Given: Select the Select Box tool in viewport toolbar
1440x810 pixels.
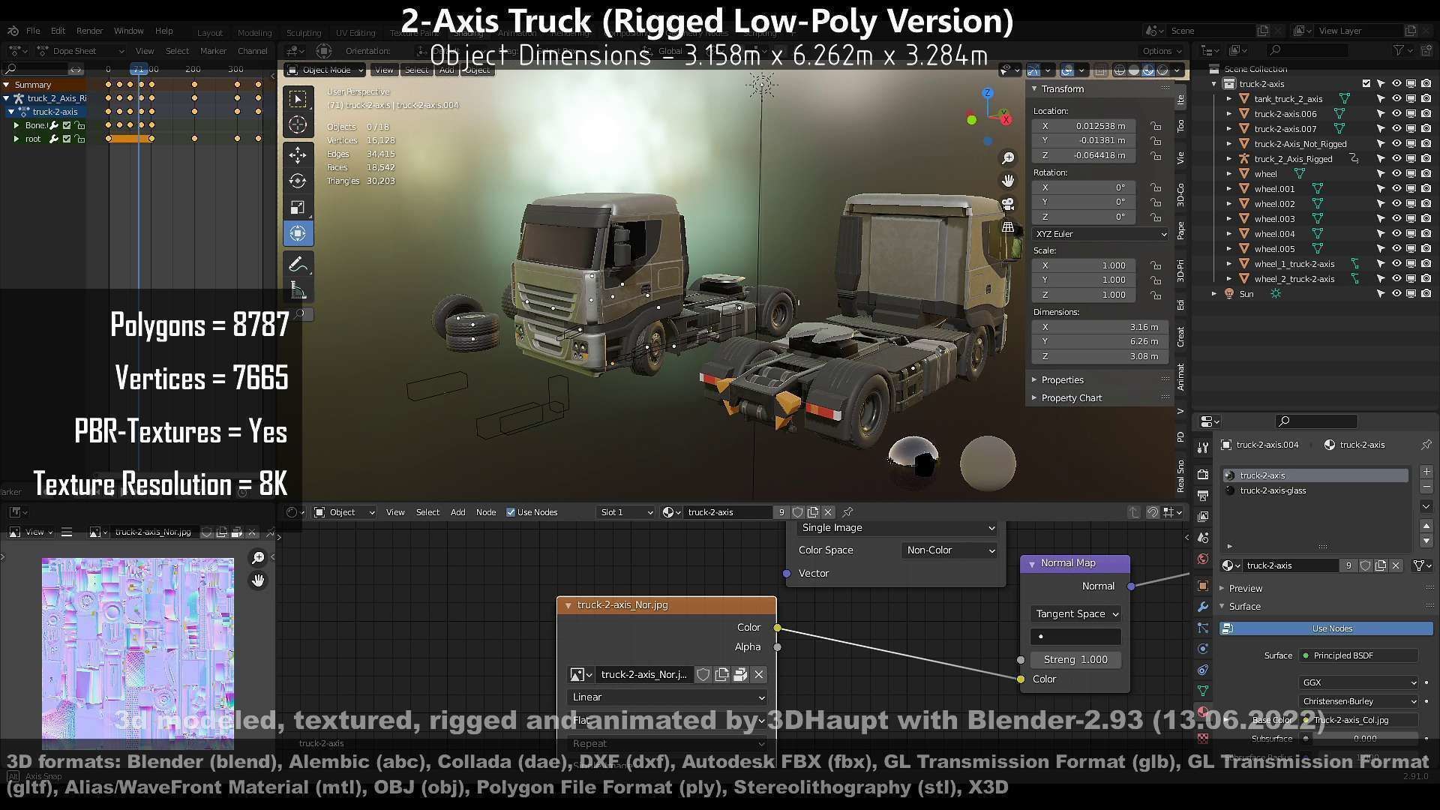Looking at the screenshot, I should (298, 99).
